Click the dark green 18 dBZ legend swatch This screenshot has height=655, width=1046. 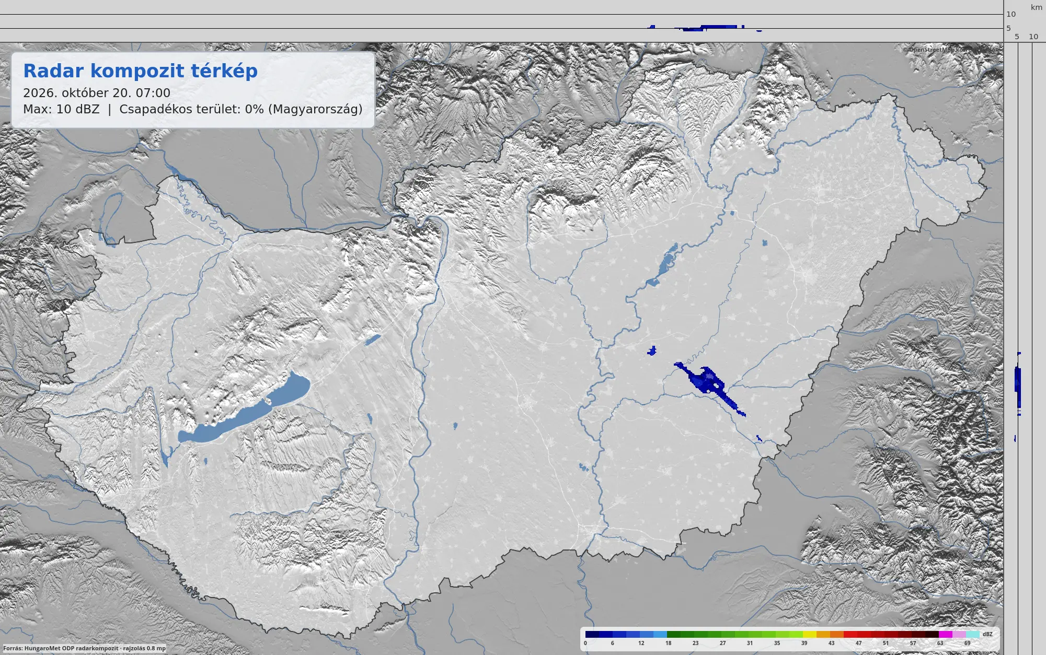[673, 634]
